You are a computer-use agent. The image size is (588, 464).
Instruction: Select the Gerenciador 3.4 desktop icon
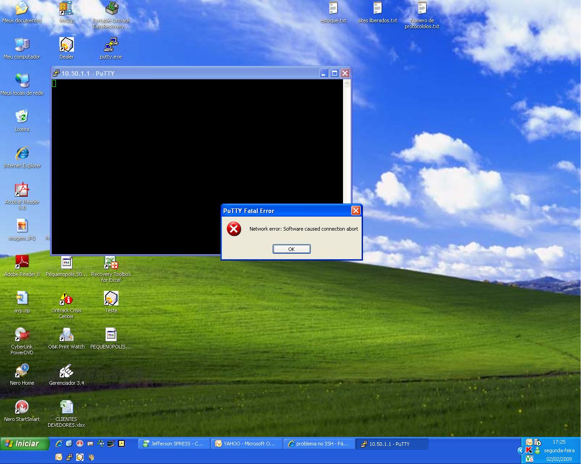pyautogui.click(x=66, y=375)
